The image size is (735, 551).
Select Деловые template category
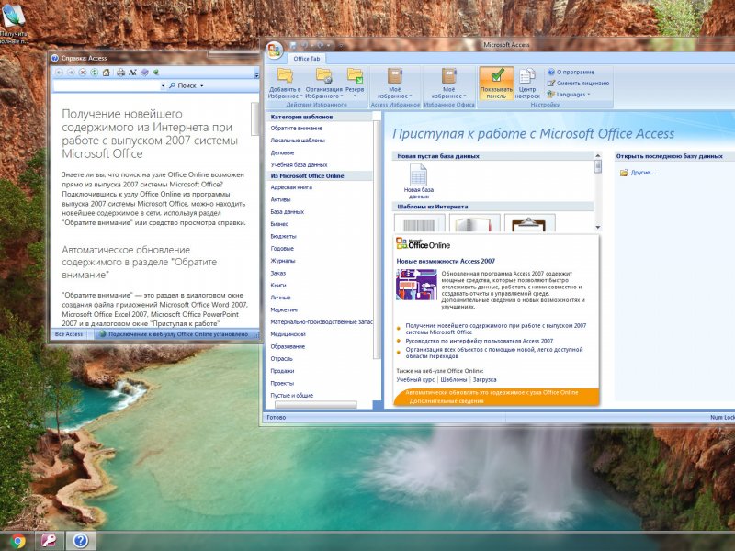(x=282, y=152)
